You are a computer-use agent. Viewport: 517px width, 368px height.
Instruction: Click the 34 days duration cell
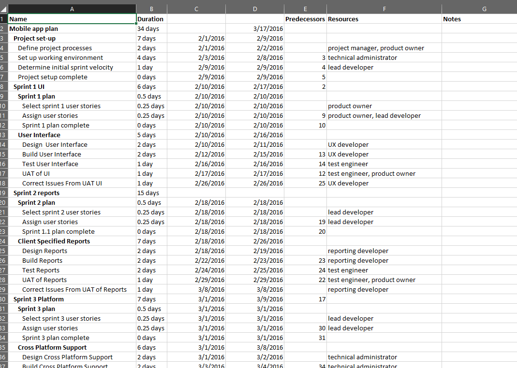151,28
